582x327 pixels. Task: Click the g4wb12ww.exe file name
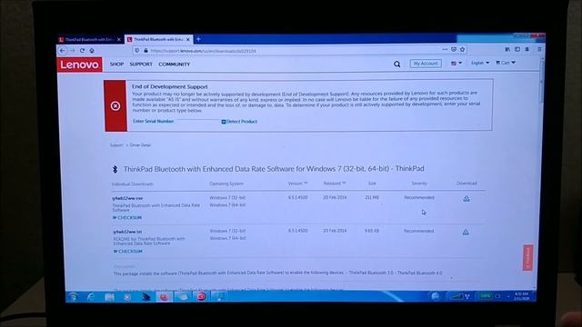pos(127,198)
